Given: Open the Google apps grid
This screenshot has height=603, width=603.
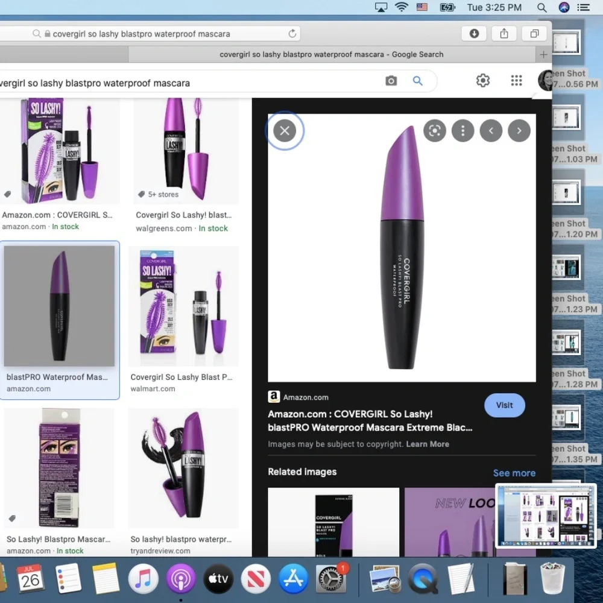Looking at the screenshot, I should coord(516,80).
